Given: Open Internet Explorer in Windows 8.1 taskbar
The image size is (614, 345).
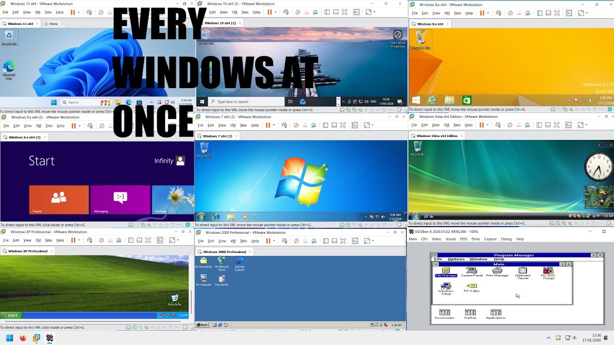Looking at the screenshot, I should click(432, 100).
